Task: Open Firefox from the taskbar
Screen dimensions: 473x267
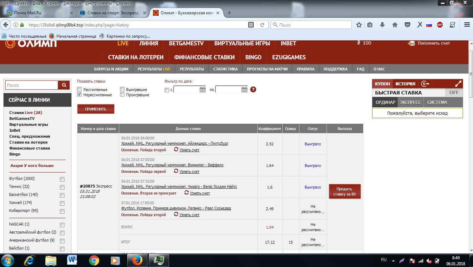Action: coord(137,260)
